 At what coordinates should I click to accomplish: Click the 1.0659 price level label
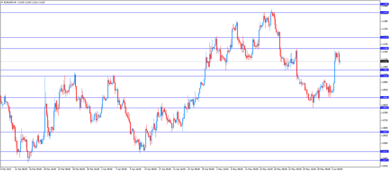(384, 132)
